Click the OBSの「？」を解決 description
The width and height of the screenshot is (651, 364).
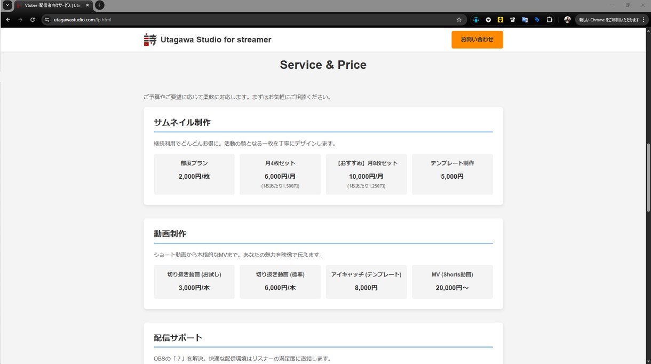[243, 359]
